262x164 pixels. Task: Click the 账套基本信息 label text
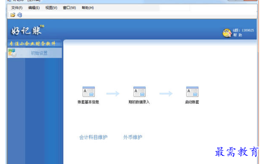click(88, 102)
